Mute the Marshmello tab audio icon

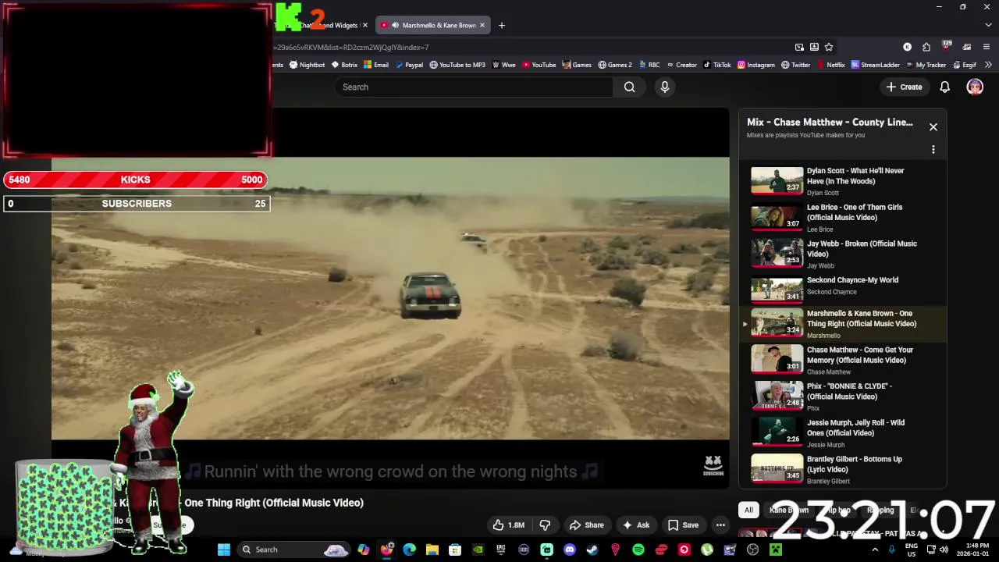point(395,25)
